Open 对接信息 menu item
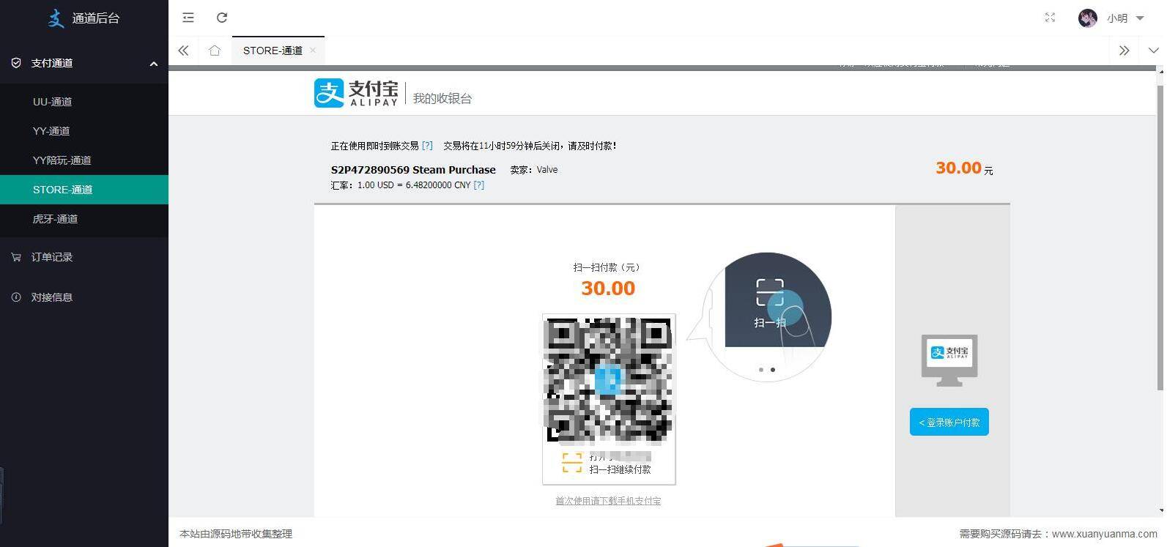Screen dimensions: 1167x547 [84, 297]
